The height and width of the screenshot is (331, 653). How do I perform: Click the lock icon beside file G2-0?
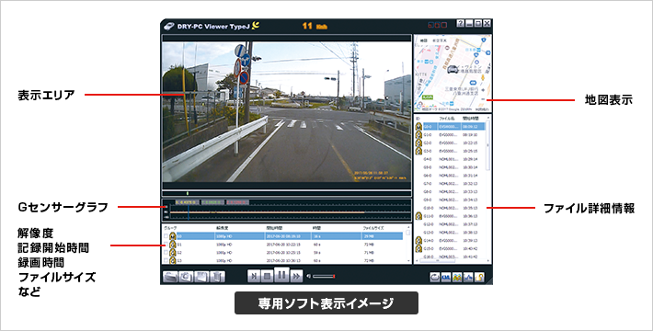pos(418,143)
